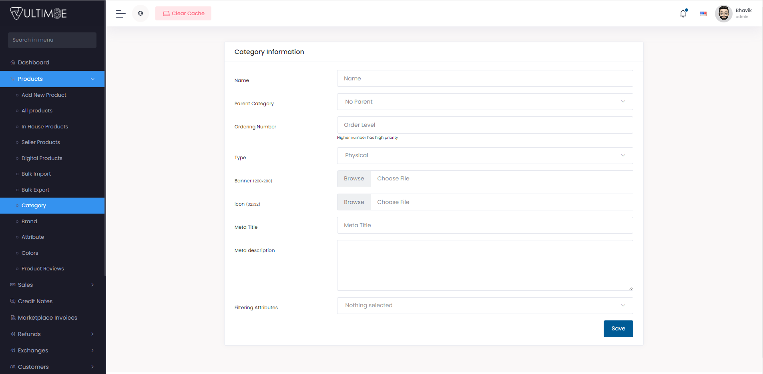Open the Brand menu item

click(x=29, y=221)
